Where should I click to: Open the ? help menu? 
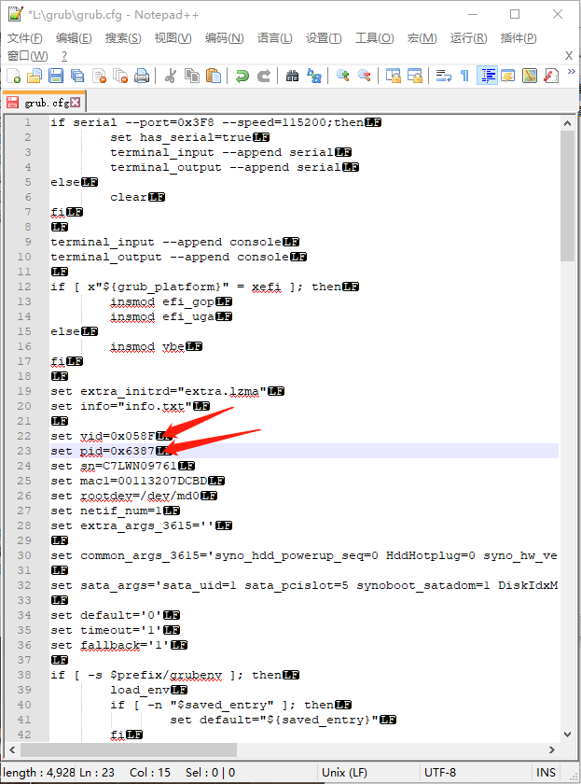[64, 55]
